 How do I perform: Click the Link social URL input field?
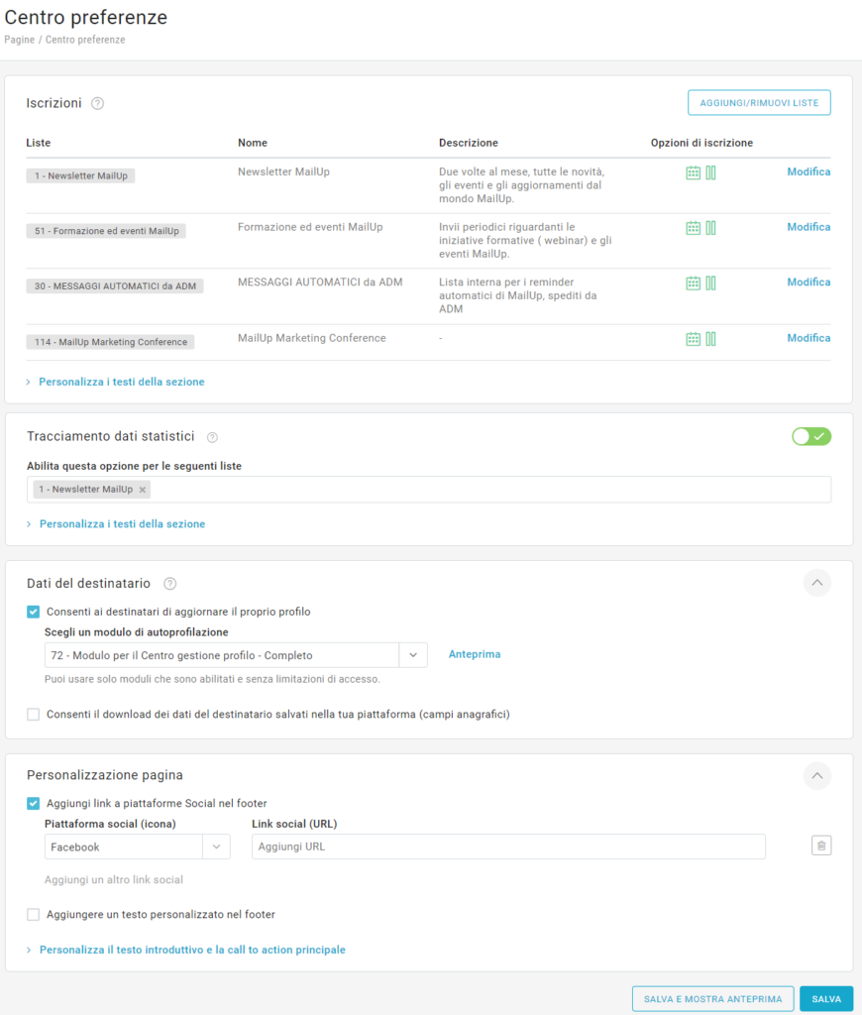(508, 846)
